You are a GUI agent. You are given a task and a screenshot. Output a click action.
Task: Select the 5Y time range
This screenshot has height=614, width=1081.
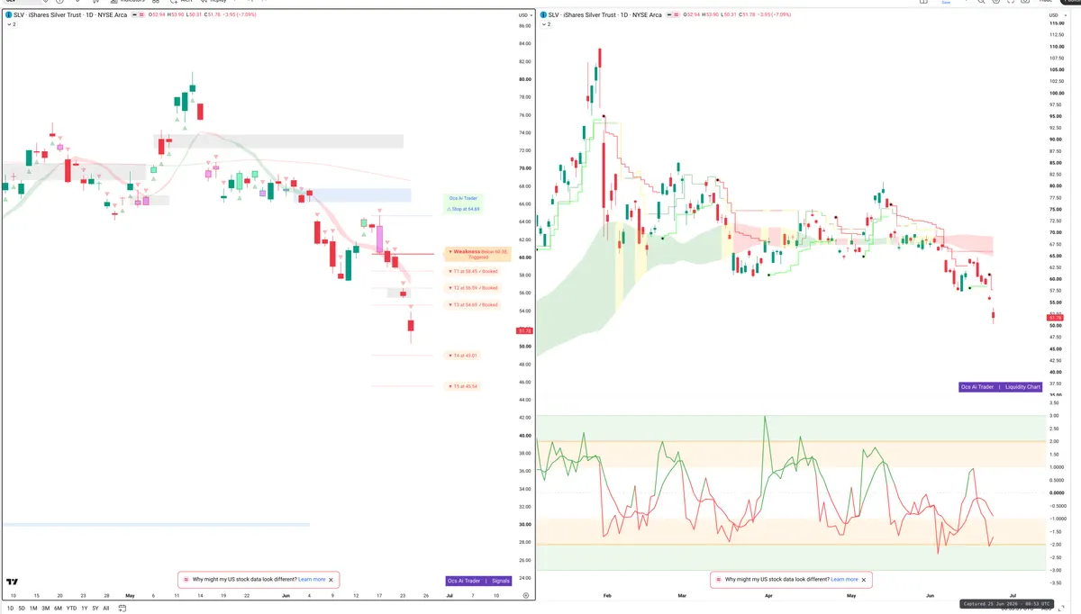point(95,609)
